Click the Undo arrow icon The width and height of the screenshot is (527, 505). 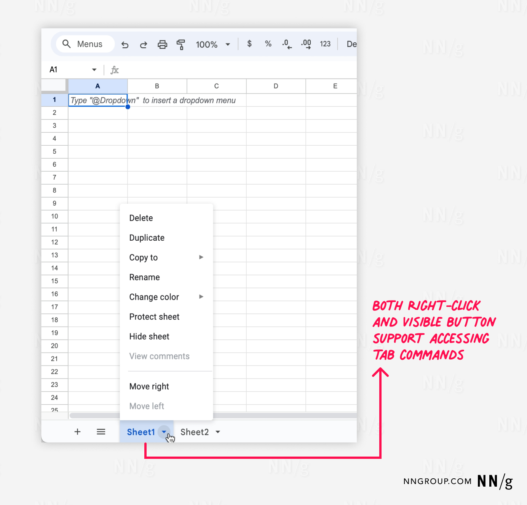(x=125, y=45)
